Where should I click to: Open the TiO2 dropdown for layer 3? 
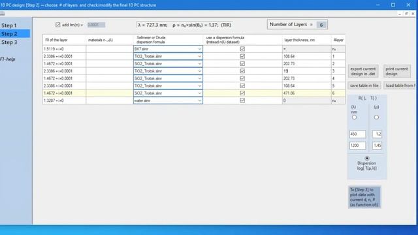click(200, 71)
